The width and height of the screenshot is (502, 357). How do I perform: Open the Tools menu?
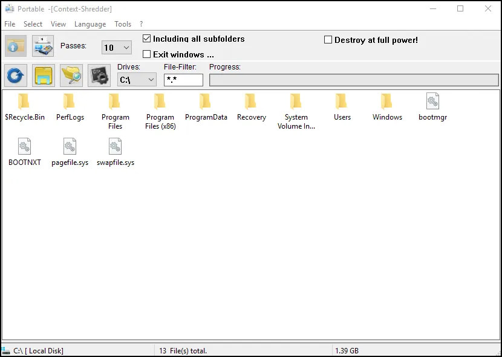(x=123, y=24)
